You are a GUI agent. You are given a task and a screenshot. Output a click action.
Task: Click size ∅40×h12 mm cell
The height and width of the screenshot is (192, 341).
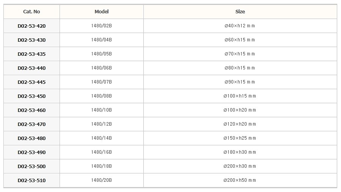(240, 26)
